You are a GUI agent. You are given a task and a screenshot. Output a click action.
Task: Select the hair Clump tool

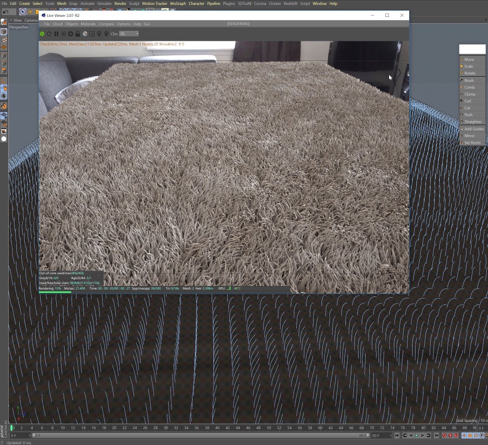pyautogui.click(x=472, y=94)
